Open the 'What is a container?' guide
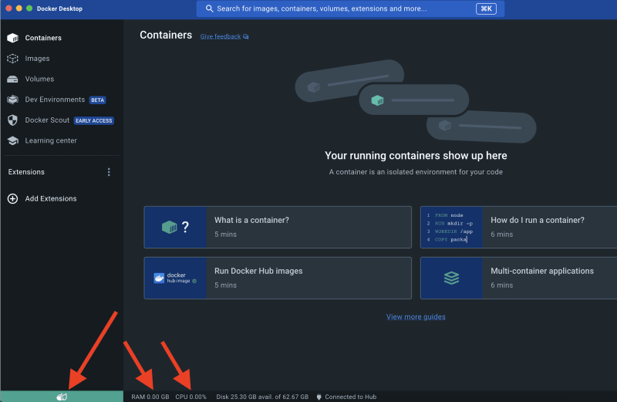The image size is (617, 402). click(278, 227)
